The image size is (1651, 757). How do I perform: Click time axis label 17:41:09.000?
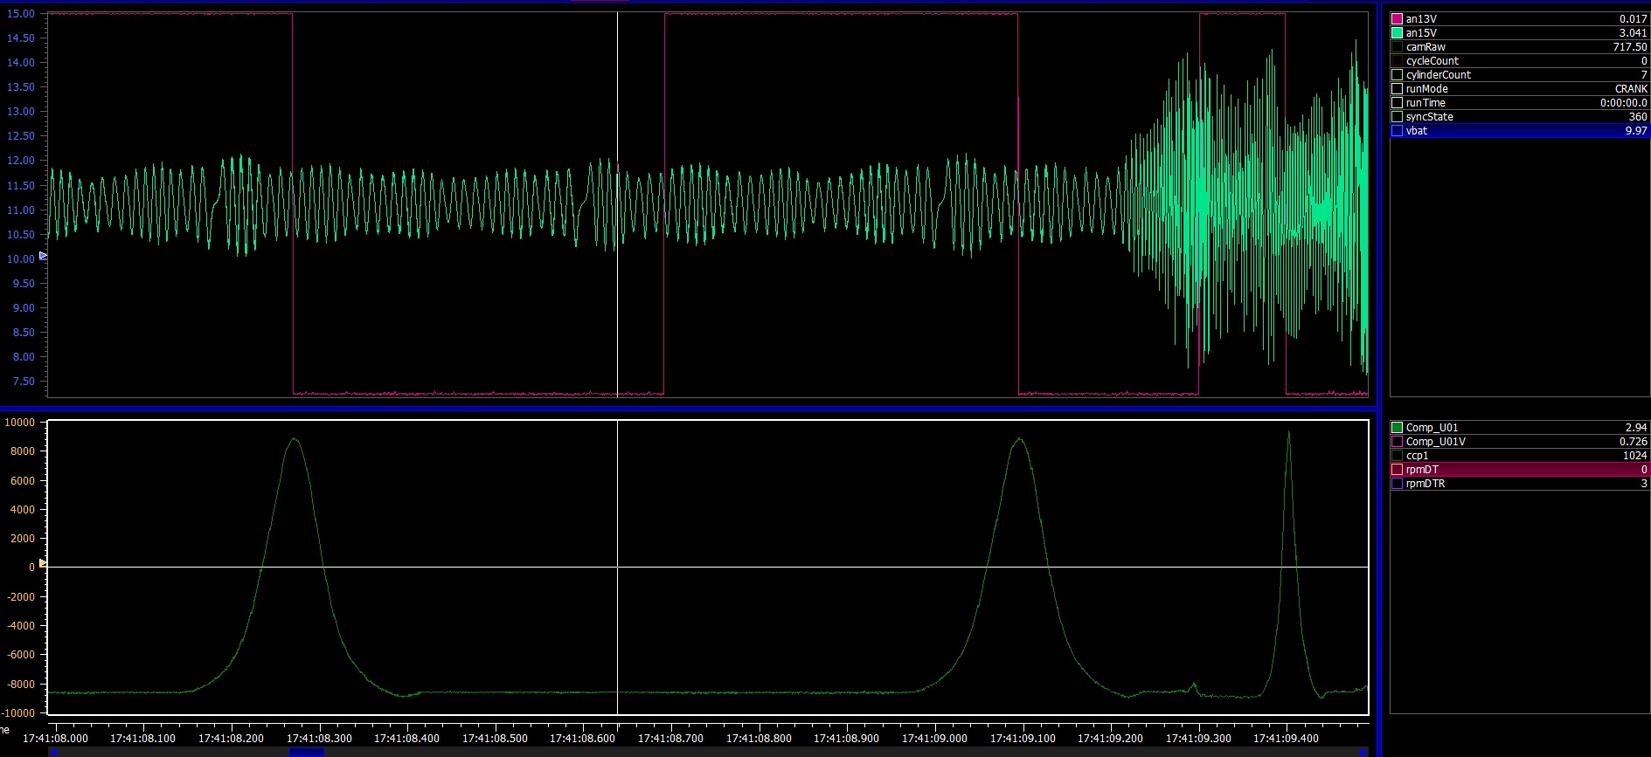click(934, 739)
